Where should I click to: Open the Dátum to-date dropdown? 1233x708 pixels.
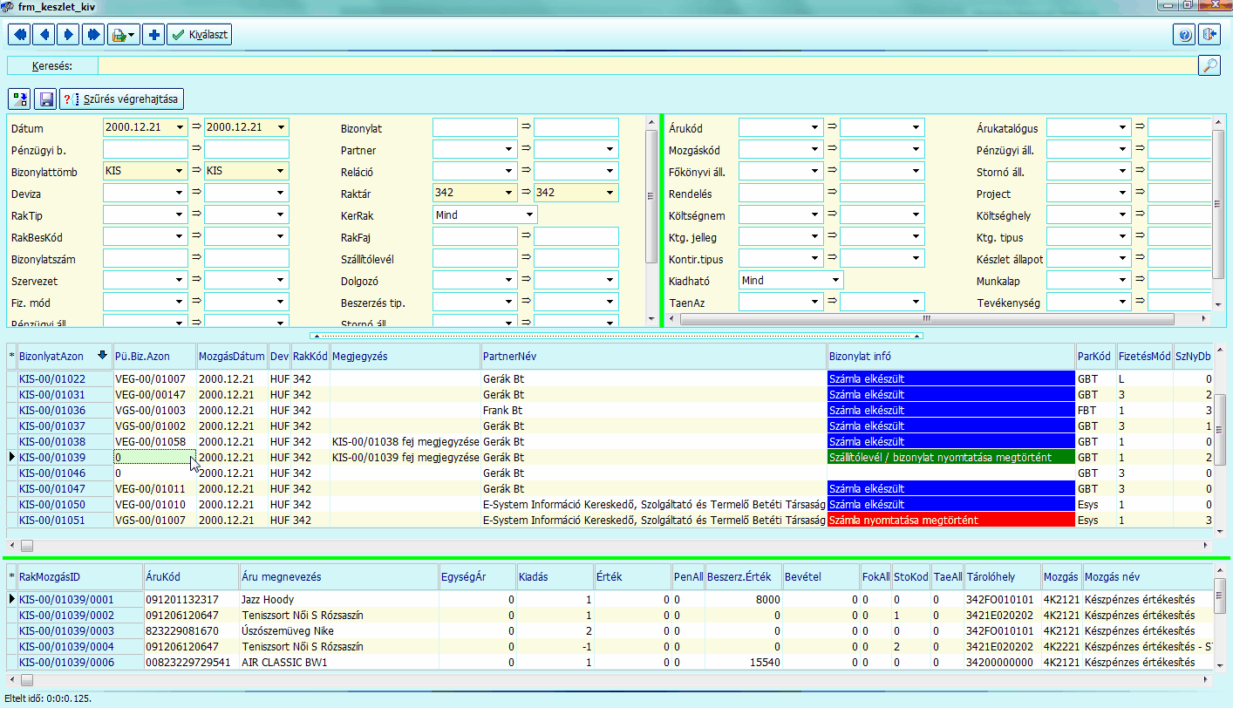tap(281, 127)
